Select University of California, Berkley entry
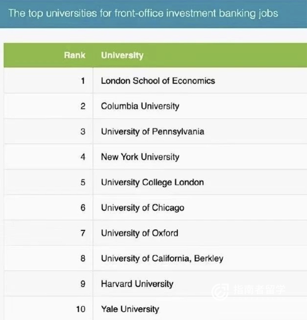Viewport: 307px width, 320px height. 162,259
